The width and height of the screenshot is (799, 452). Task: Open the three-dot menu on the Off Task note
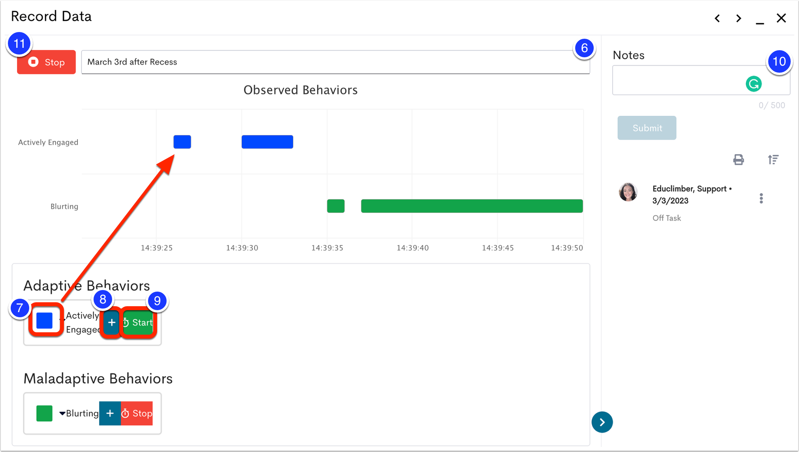pyautogui.click(x=761, y=198)
